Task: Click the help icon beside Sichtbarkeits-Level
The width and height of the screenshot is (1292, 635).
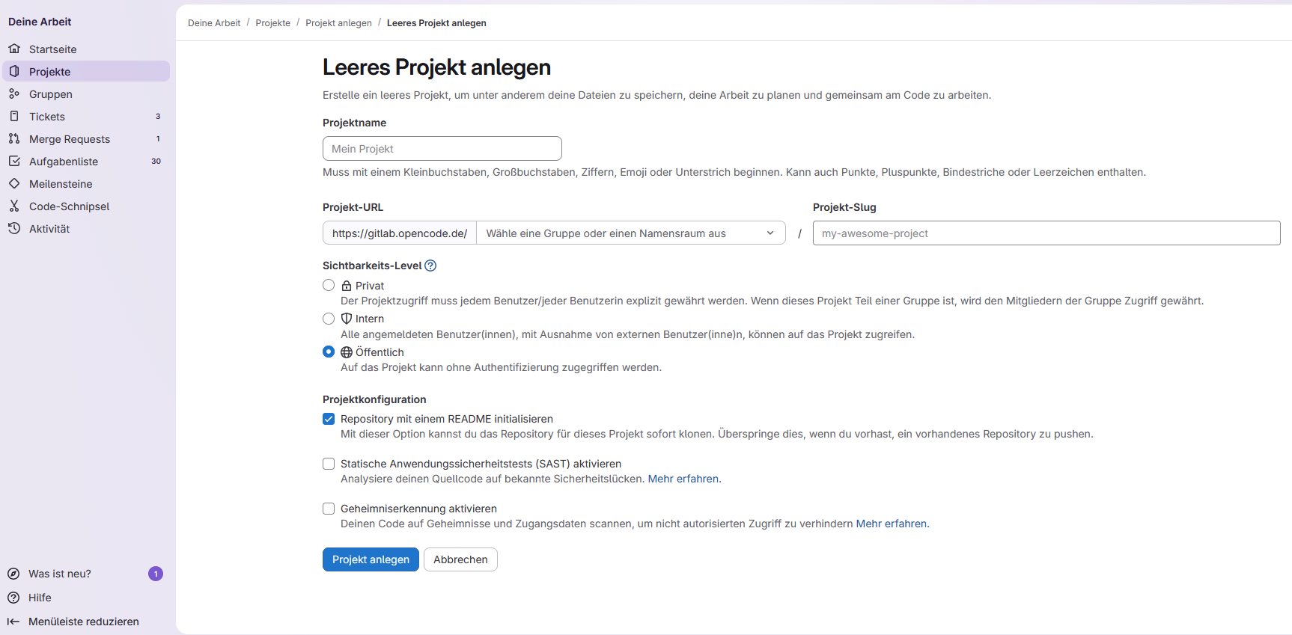Action: 430,266
